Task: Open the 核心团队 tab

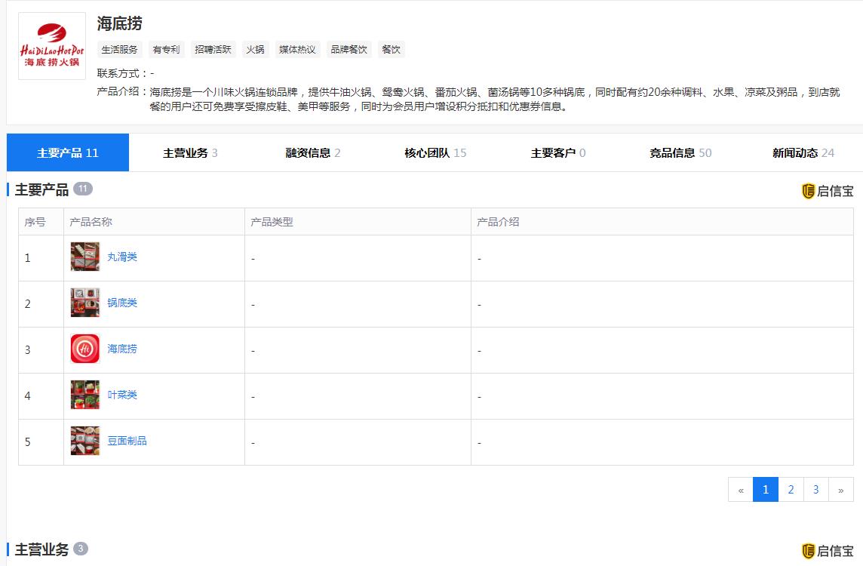Action: [x=435, y=152]
